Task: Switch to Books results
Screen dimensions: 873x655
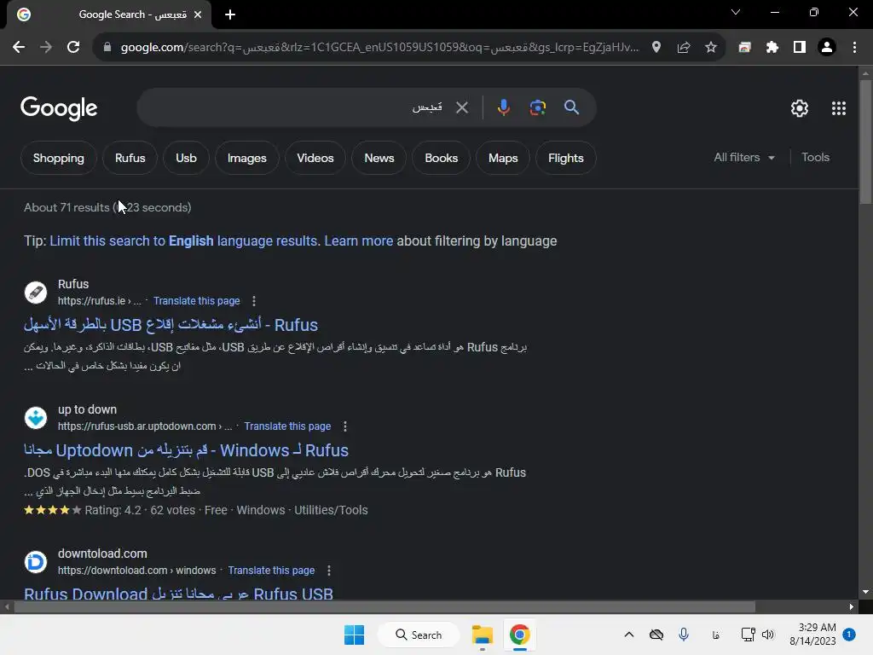Action: pyautogui.click(x=441, y=158)
